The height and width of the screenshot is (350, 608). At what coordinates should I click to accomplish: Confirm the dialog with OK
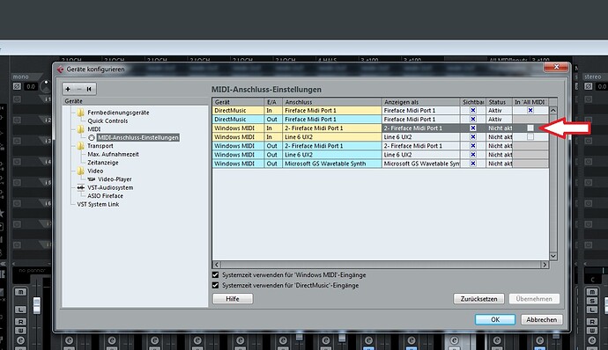495,319
